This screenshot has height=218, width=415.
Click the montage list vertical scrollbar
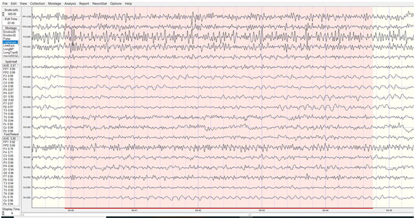(x=18, y=44)
